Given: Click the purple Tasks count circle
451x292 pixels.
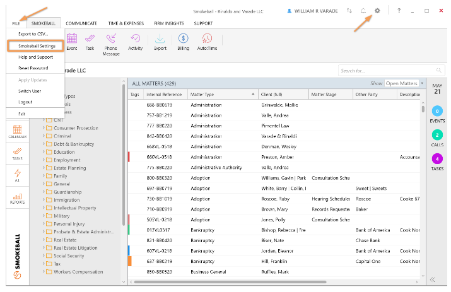Looking at the screenshot, I should pyautogui.click(x=437, y=159).
